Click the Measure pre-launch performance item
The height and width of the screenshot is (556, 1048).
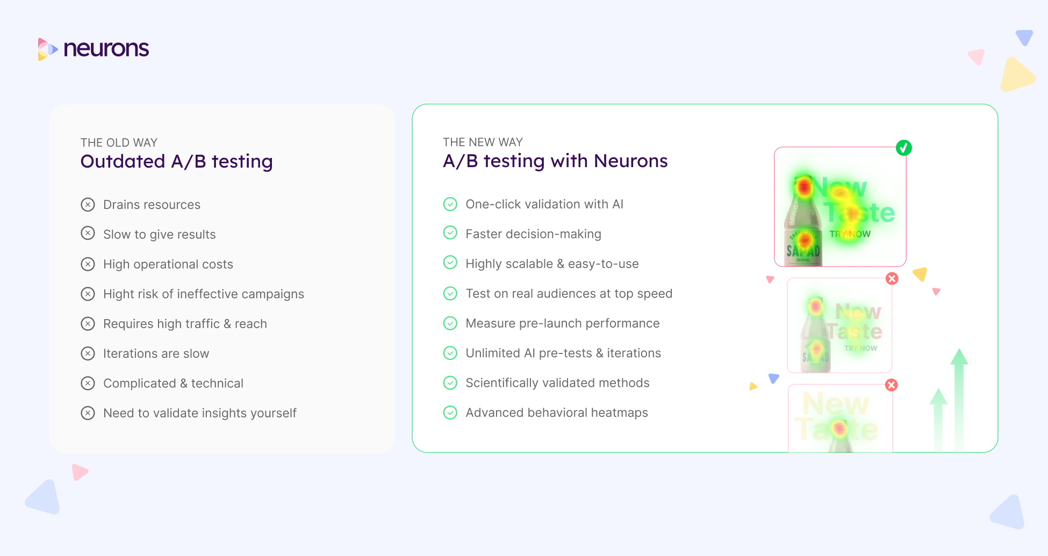point(562,323)
